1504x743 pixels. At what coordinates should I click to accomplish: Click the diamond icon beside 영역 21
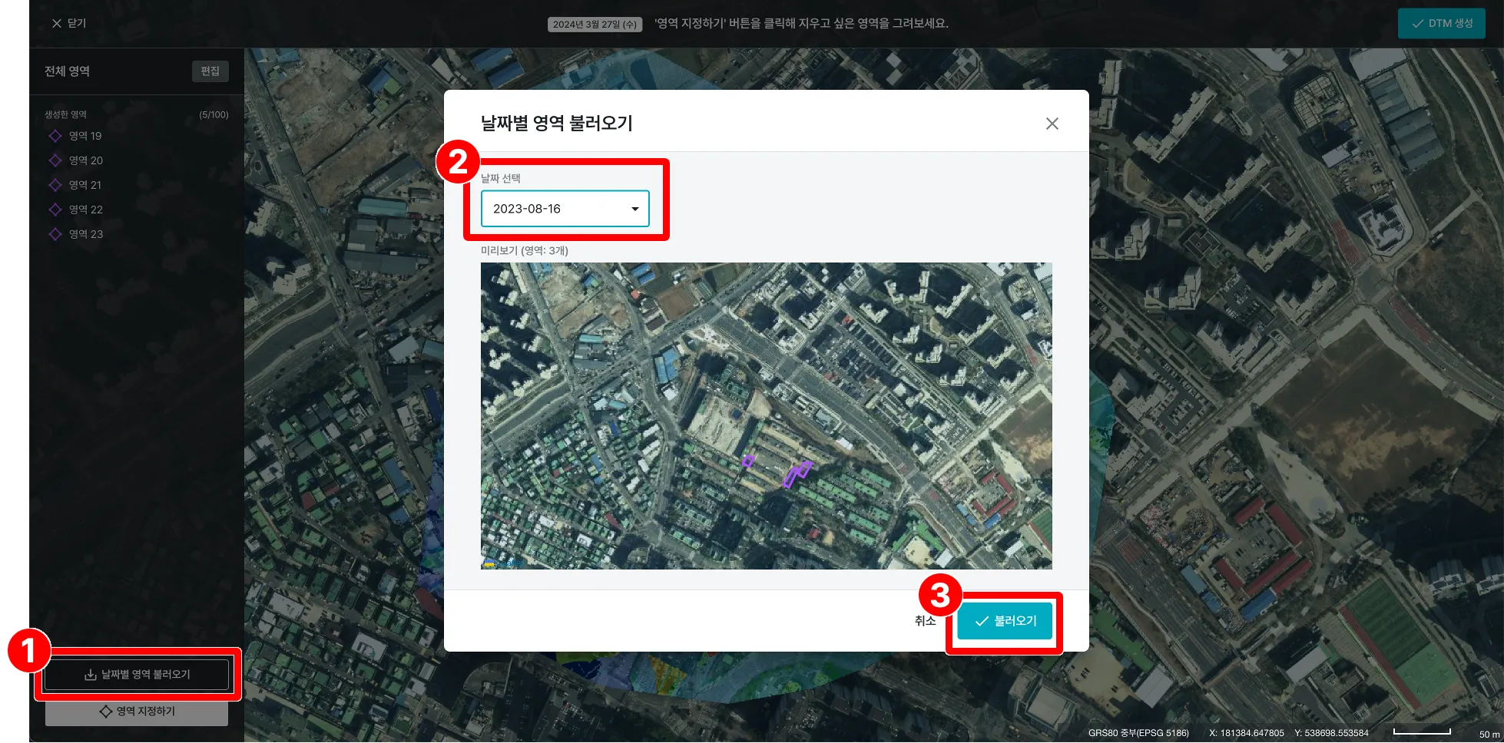pyautogui.click(x=55, y=185)
